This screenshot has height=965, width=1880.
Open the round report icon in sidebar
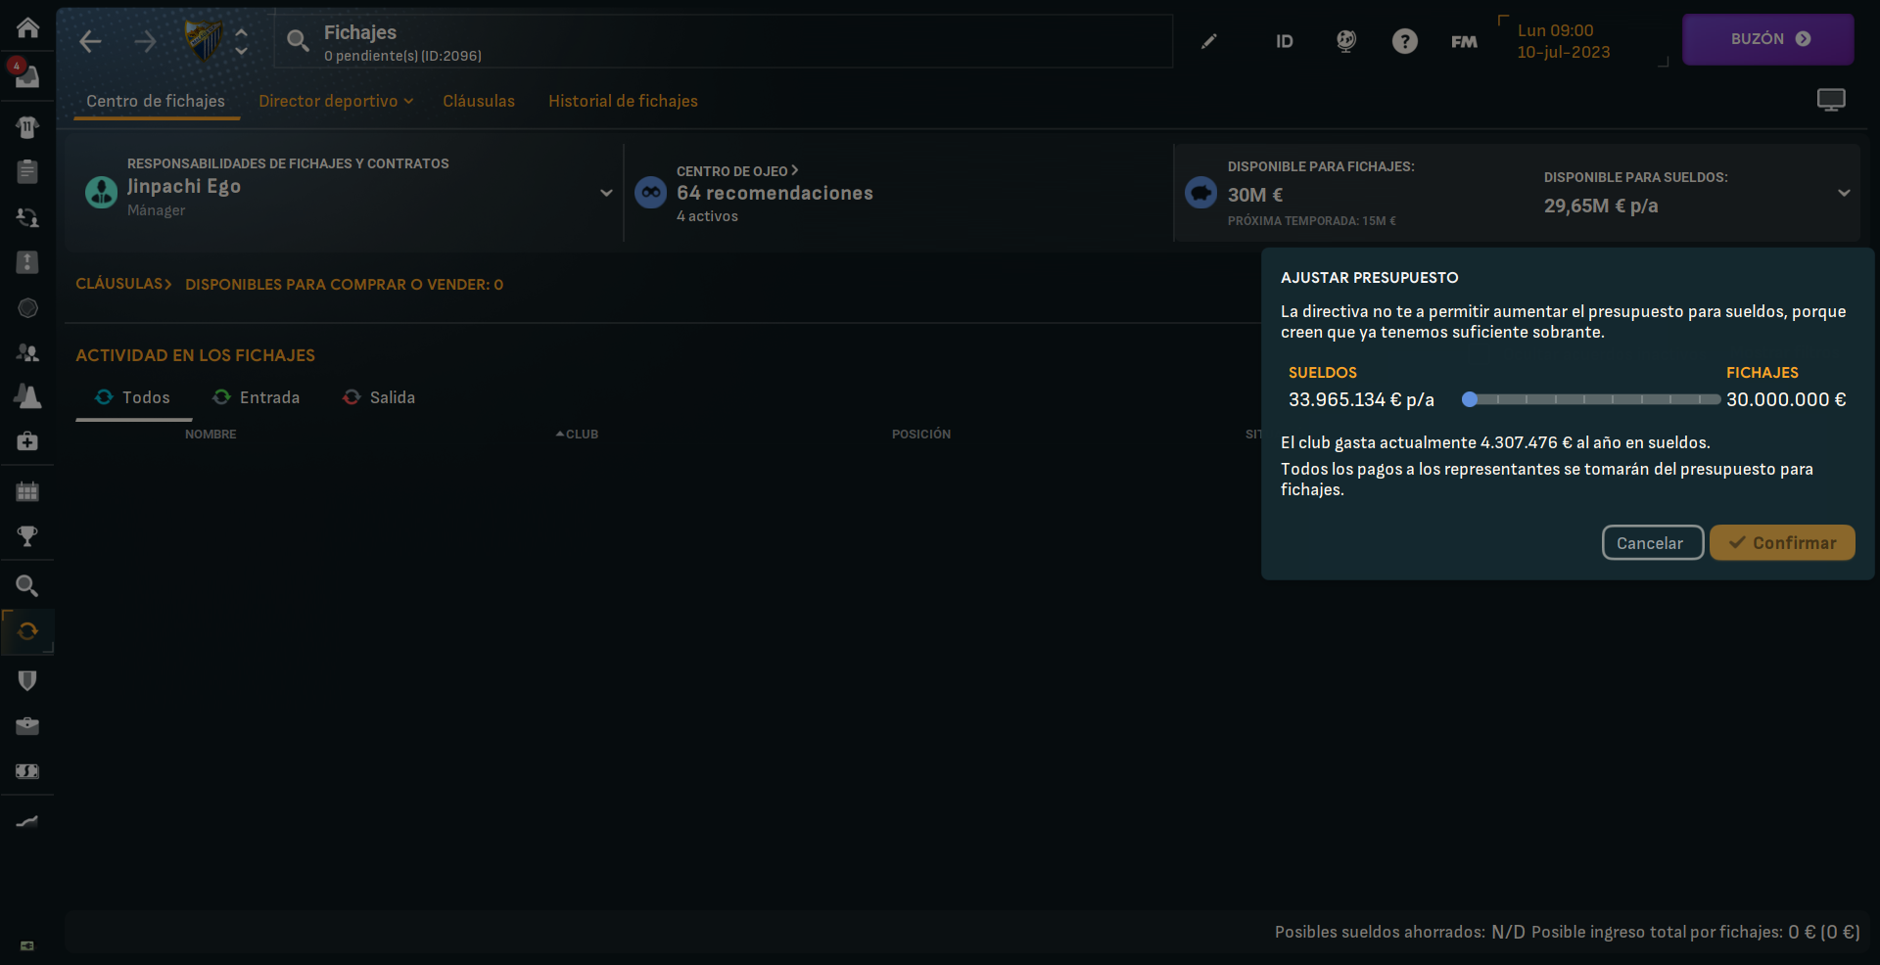tap(27, 308)
